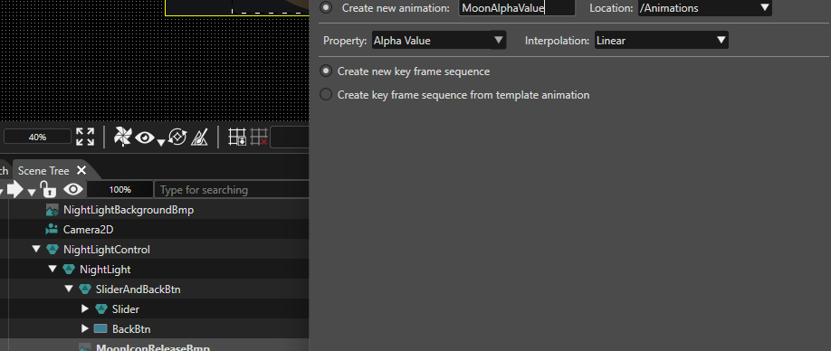This screenshot has width=831, height=351.
Task: Click the pinwheel icon in canvas toolbar
Action: click(x=122, y=138)
